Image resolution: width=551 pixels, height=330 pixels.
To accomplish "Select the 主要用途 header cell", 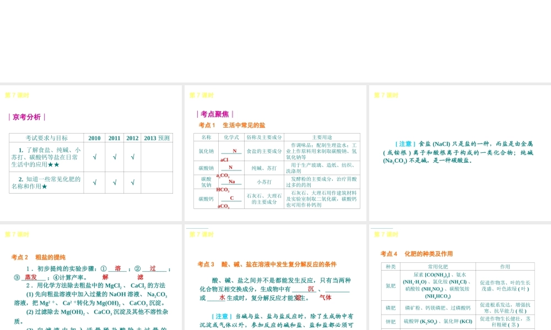I will tap(322, 137).
